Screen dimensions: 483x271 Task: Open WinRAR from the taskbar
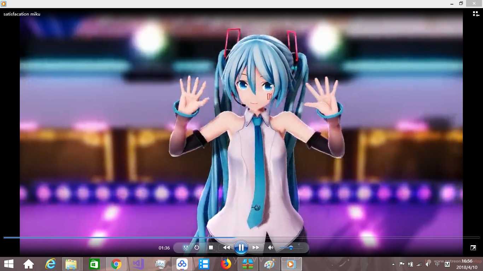point(248,264)
